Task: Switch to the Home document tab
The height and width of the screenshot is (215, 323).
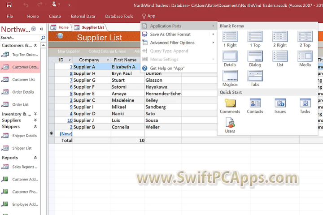Action: click(60, 27)
